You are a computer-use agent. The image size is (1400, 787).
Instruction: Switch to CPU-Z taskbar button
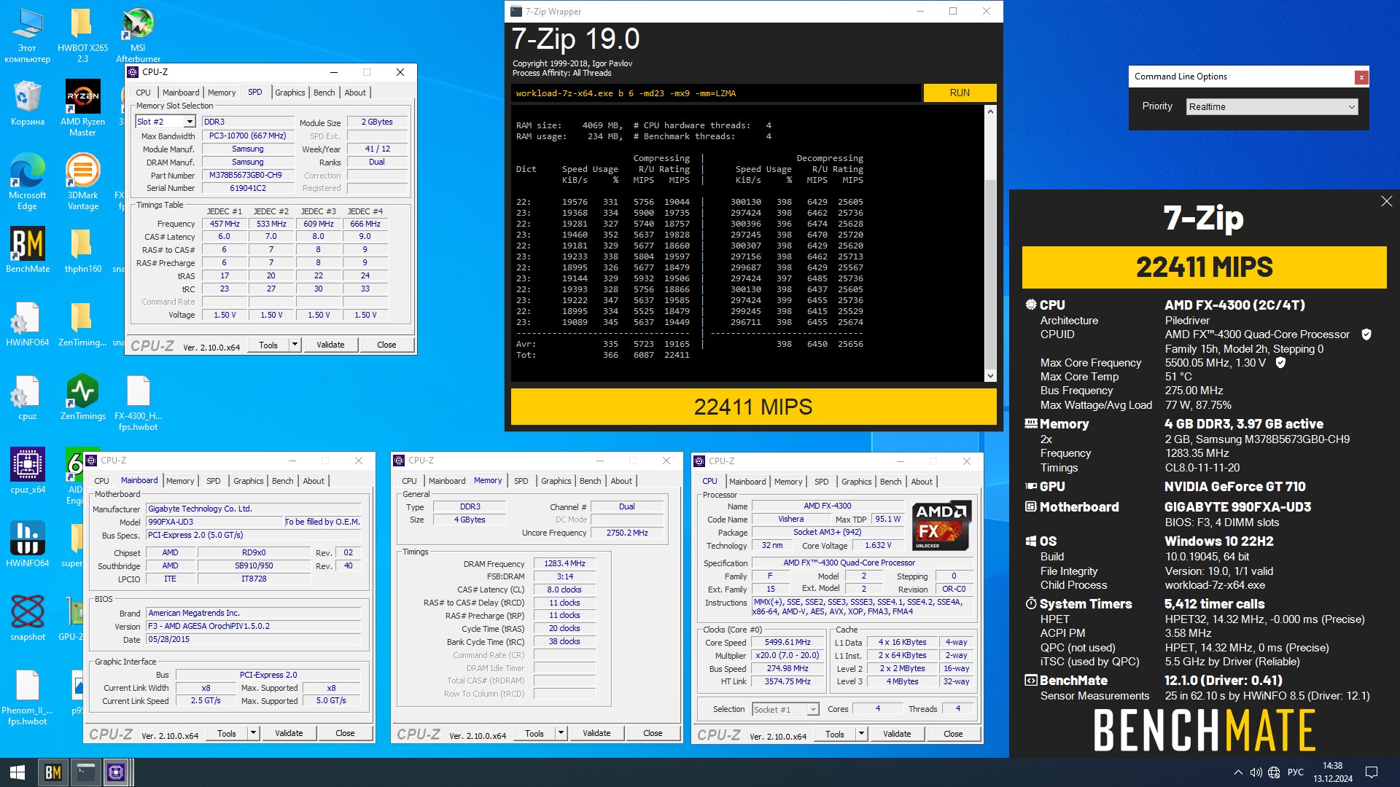tap(117, 772)
